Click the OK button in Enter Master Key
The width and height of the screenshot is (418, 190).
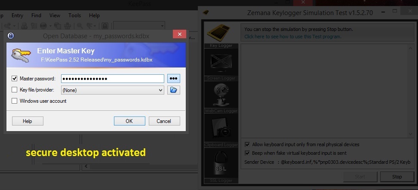pos(129,121)
